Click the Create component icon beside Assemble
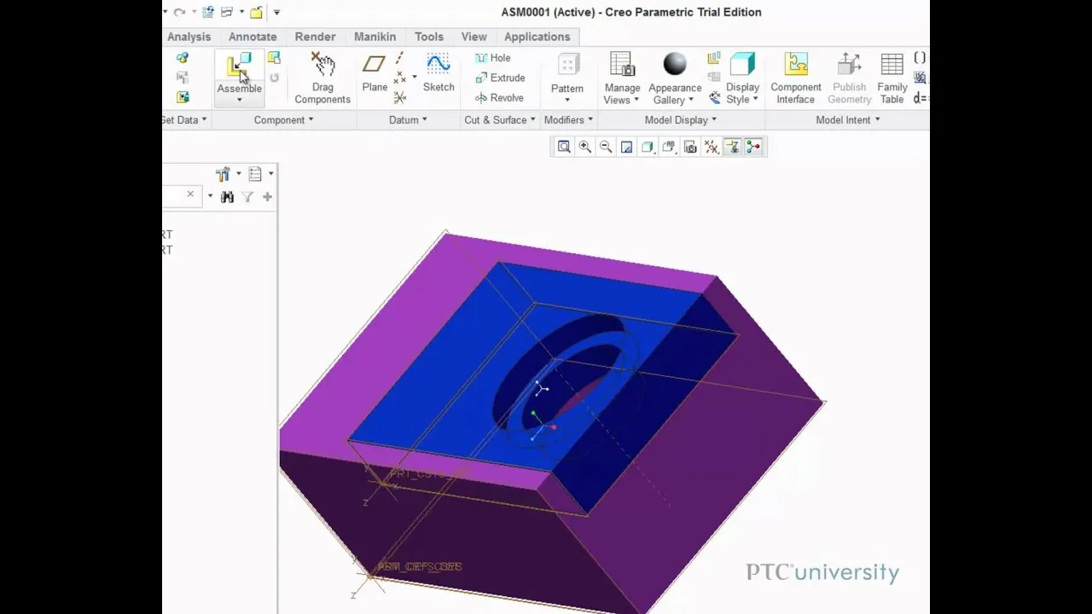Image resolution: width=1092 pixels, height=614 pixels. click(274, 58)
